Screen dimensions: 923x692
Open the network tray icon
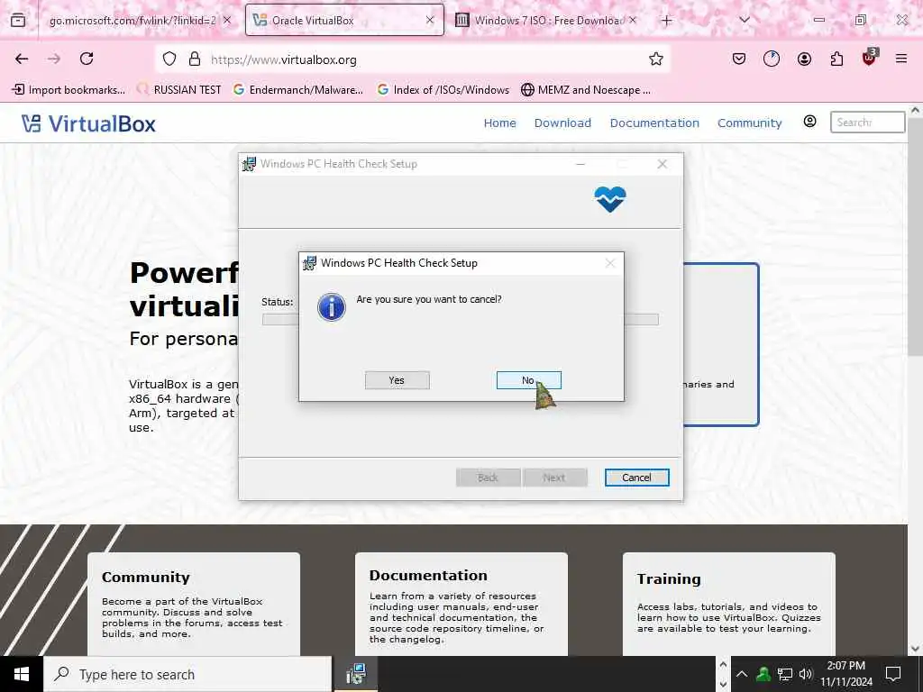click(785, 674)
